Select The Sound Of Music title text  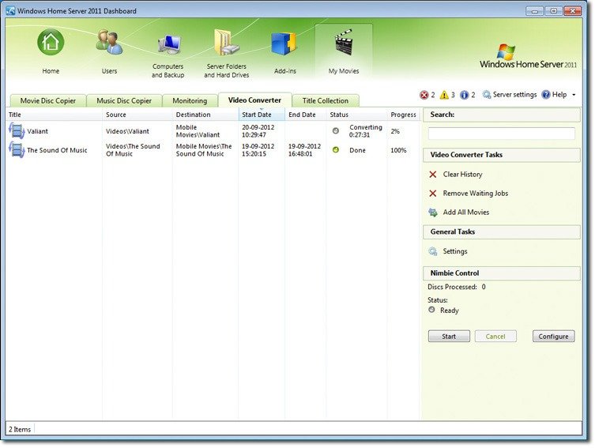tap(57, 150)
